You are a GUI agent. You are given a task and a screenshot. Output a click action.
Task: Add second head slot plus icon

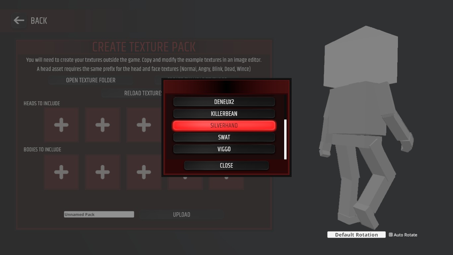click(x=102, y=125)
